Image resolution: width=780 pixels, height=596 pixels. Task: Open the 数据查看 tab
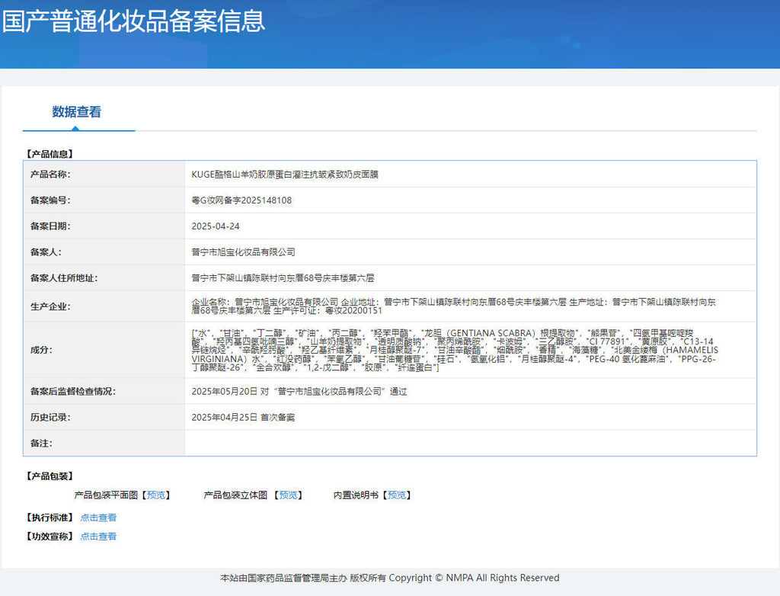click(x=77, y=112)
